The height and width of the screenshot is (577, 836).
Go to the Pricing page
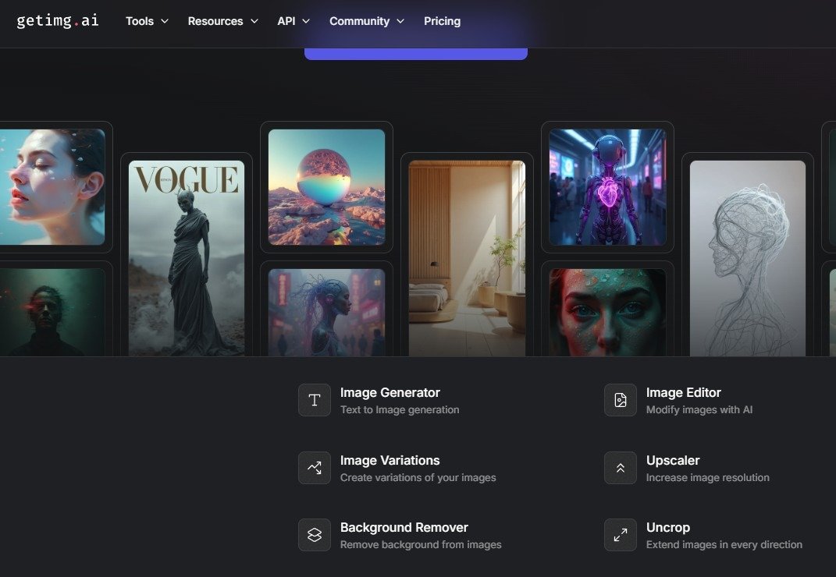point(442,21)
